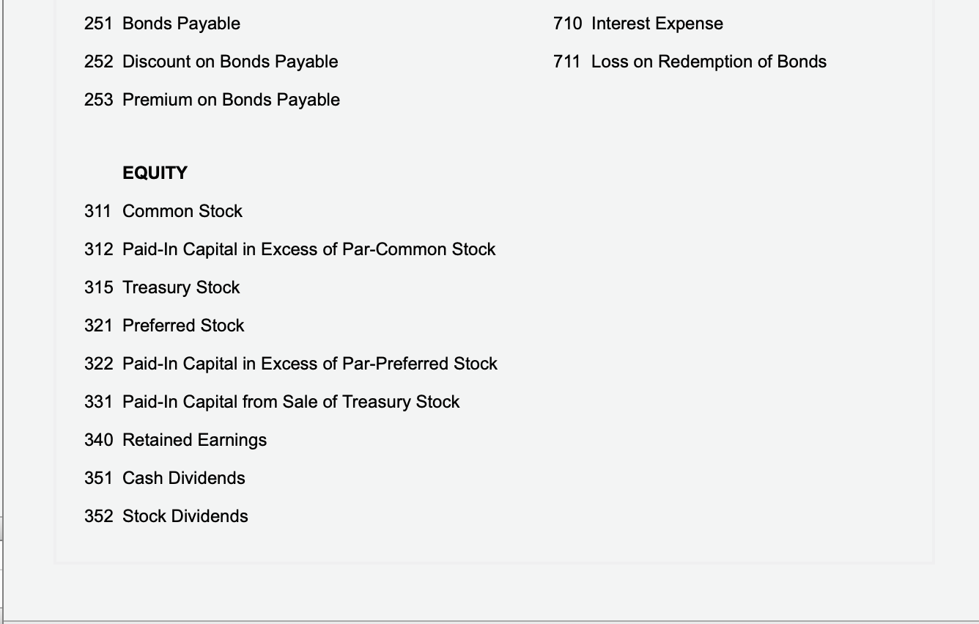This screenshot has width=979, height=624.
Task: Select Paid-In Capital in Excess of Par-Preferred Stock
Action: tap(309, 364)
